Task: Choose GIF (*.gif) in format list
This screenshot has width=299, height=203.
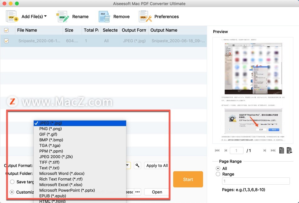Action: point(80,134)
